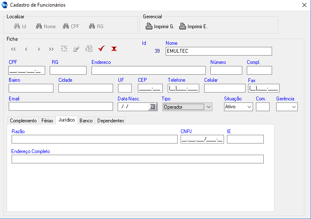Go to the next record (>)

(39, 49)
